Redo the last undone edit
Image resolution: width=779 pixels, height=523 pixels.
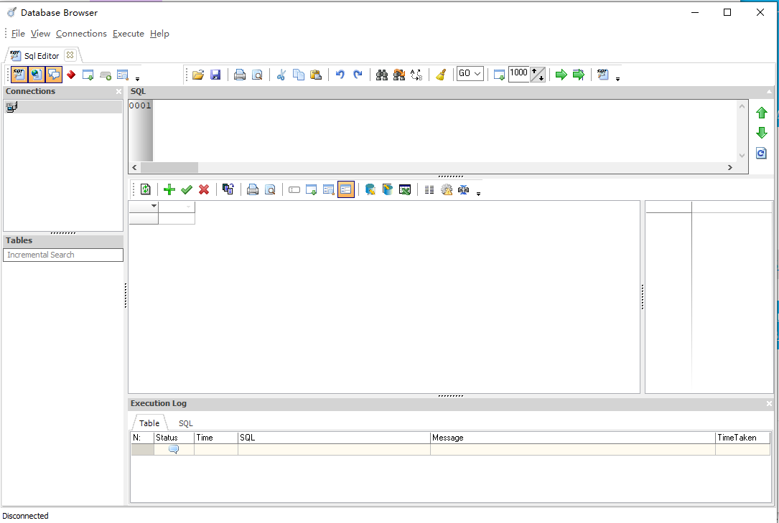click(x=358, y=75)
